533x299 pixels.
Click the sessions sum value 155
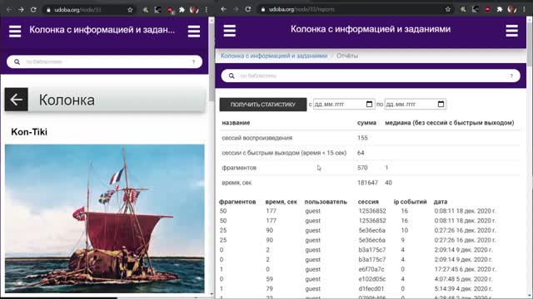[362, 138]
